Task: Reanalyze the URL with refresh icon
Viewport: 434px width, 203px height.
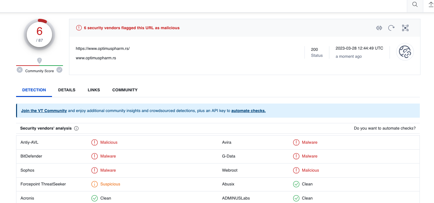Action: 391,28
